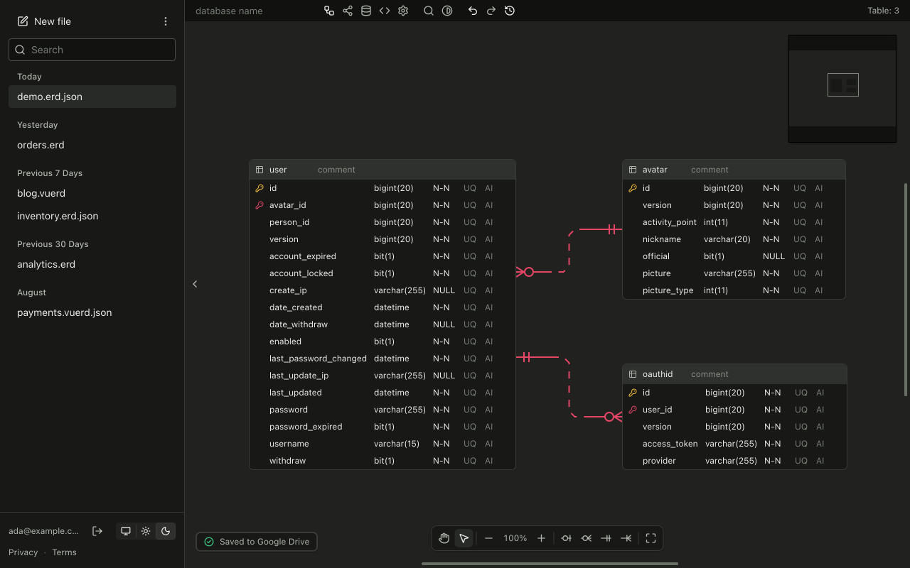This screenshot has width=910, height=568.
Task: Click the 100% zoom level indicator
Action: 515,538
